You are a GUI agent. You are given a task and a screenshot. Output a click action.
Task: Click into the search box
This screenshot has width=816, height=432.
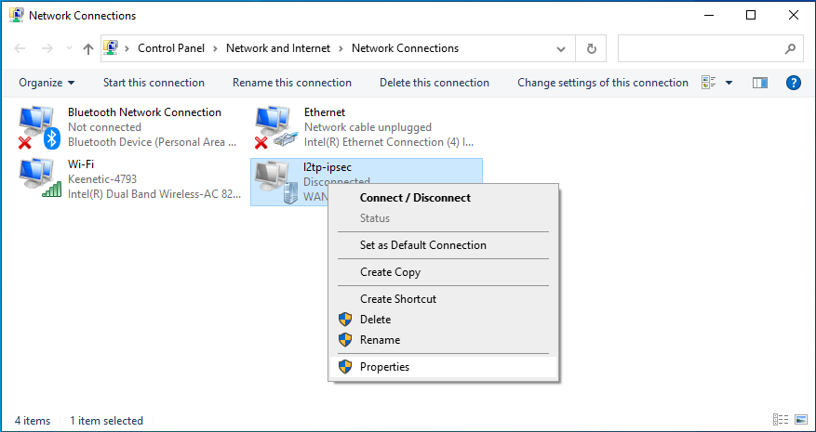700,49
